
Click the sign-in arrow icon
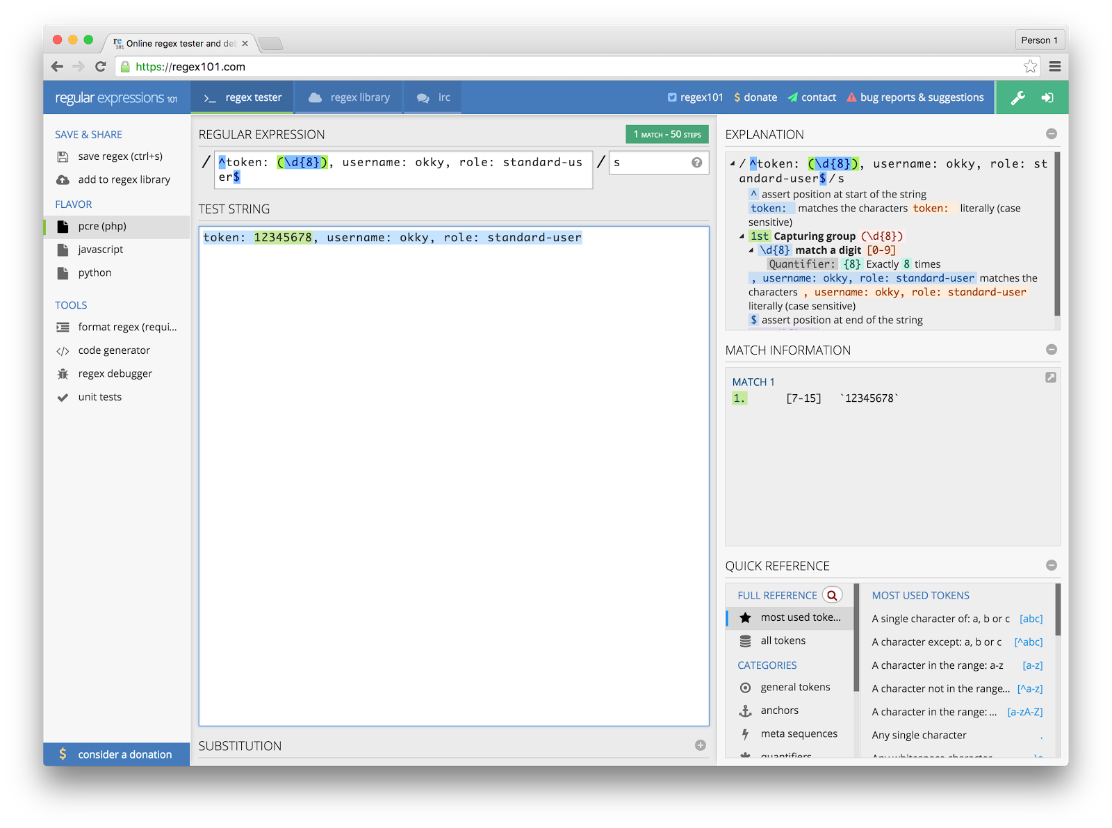coord(1047,98)
